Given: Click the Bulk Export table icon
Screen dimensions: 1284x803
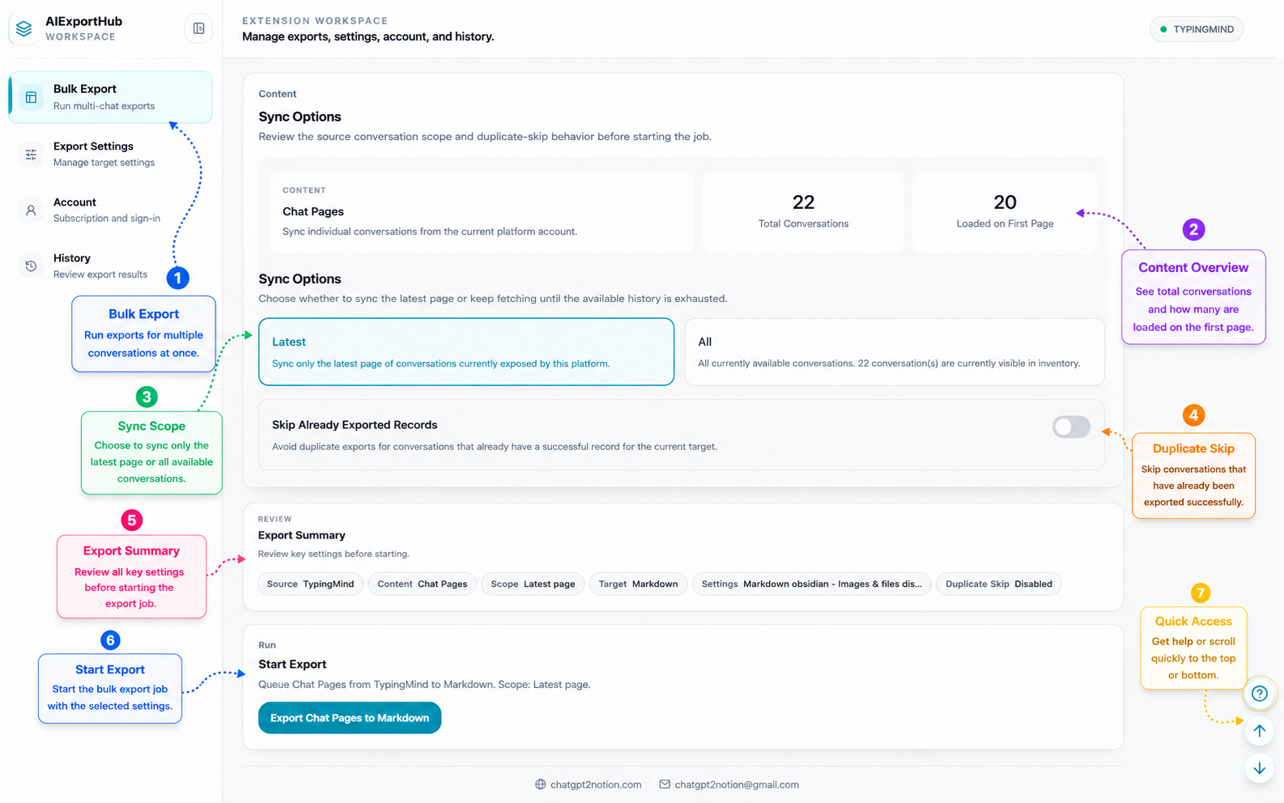Looking at the screenshot, I should pos(31,97).
